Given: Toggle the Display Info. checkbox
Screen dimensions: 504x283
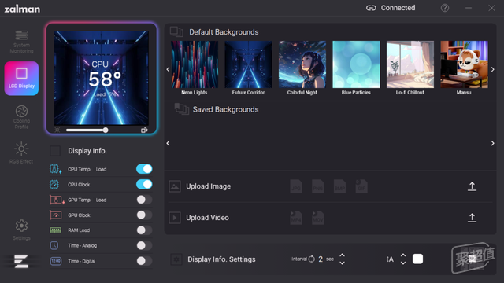Looking at the screenshot, I should (55, 151).
